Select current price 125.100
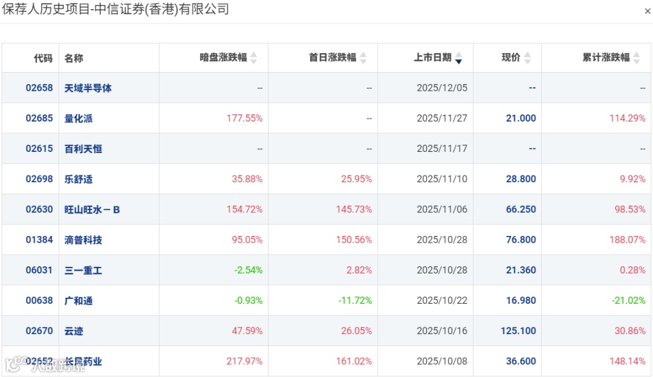 click(x=519, y=331)
